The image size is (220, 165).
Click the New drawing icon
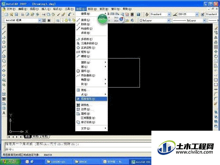coord(6,15)
